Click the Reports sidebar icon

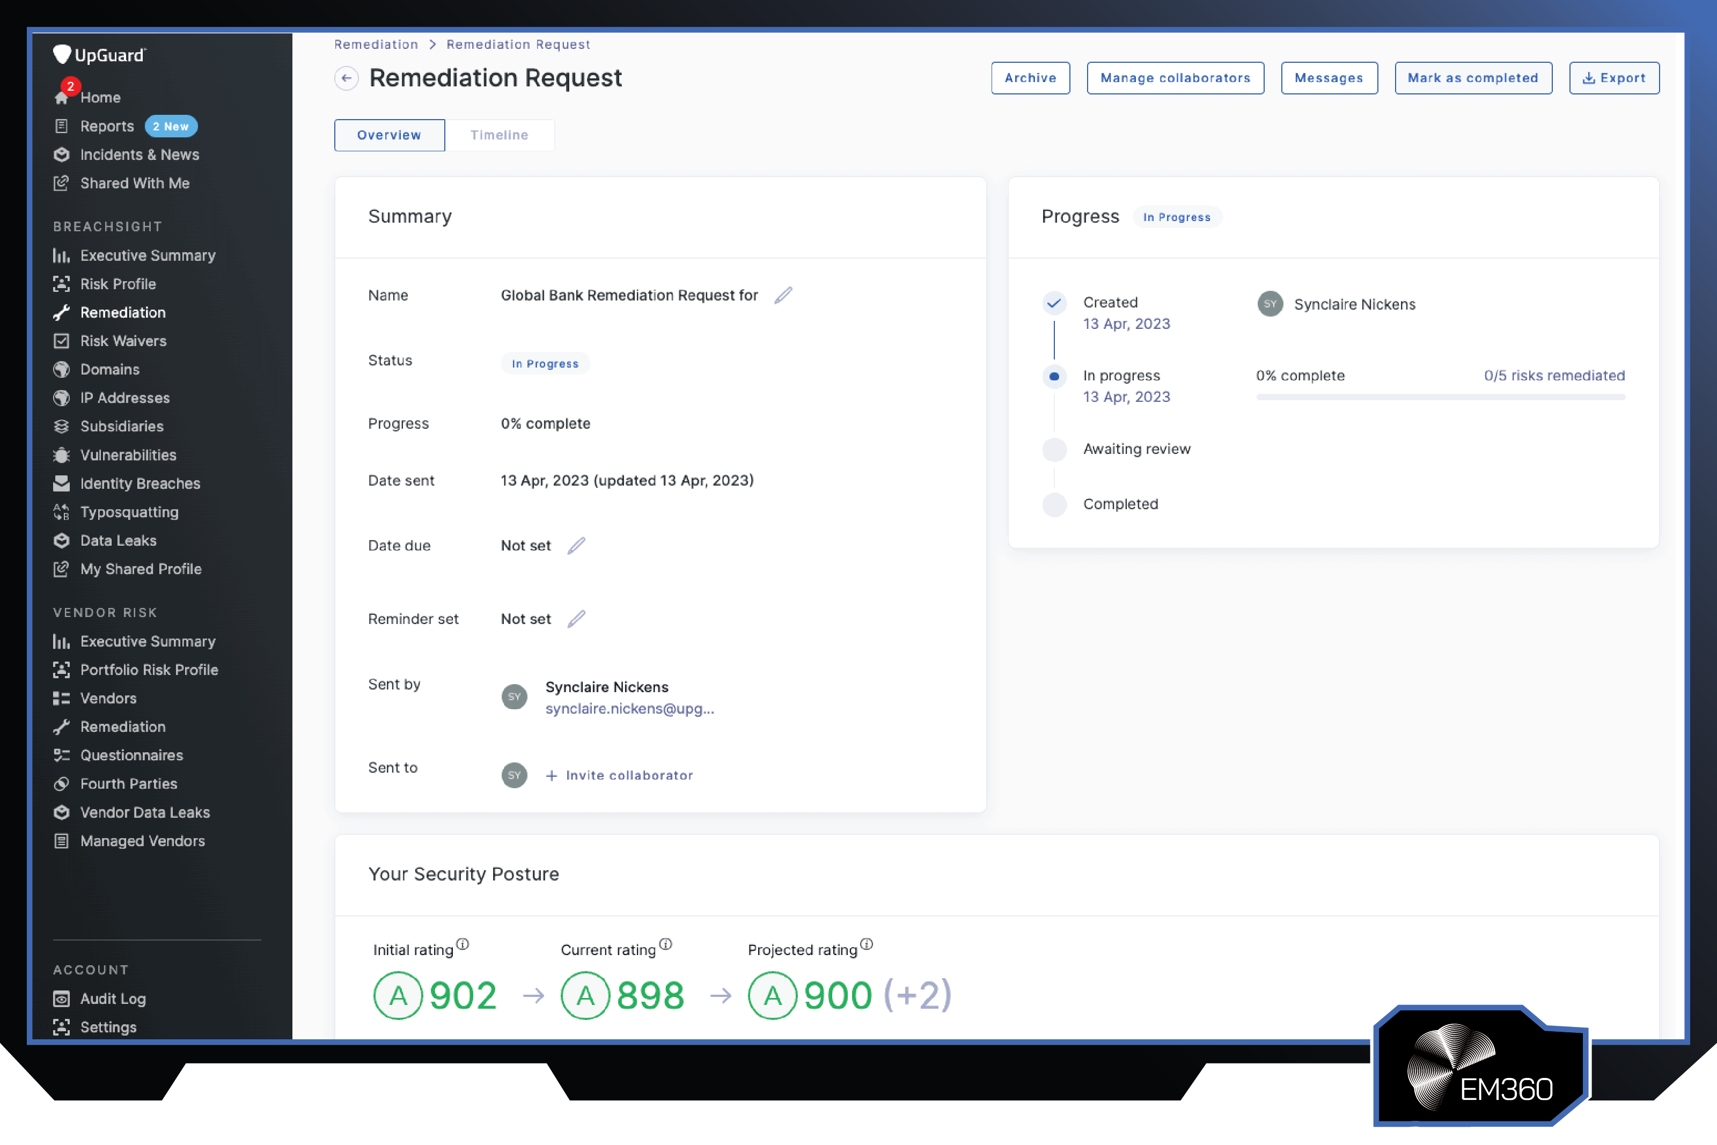(62, 126)
